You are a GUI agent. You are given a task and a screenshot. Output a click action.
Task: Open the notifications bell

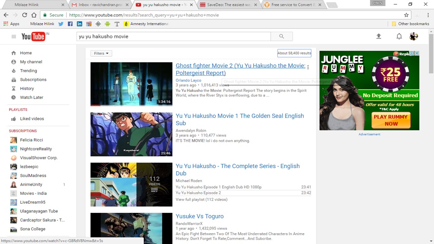399,36
